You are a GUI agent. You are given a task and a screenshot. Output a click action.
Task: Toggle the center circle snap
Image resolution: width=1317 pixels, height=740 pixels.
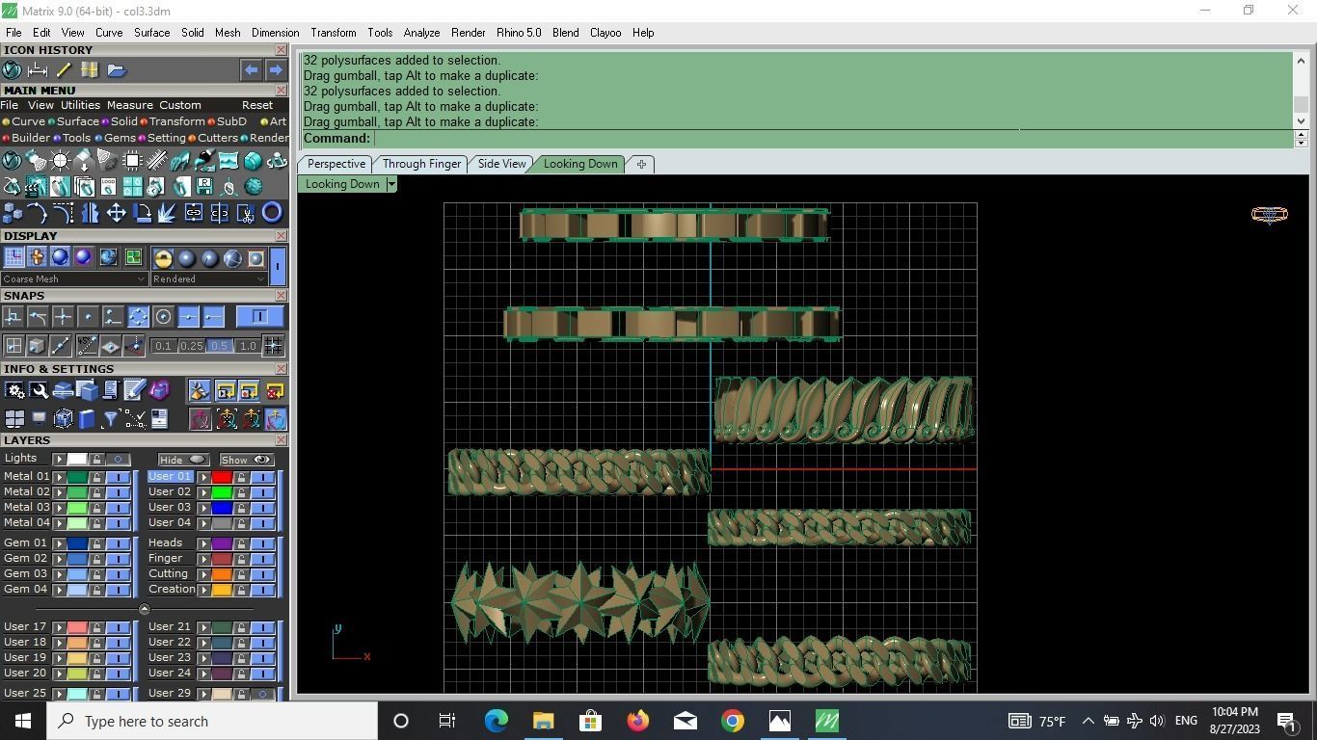(x=163, y=317)
